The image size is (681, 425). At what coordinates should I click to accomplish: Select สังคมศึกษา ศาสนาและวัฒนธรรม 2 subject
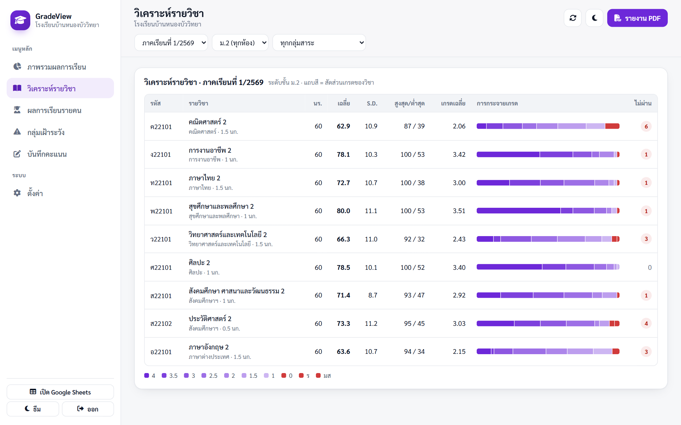pos(236,291)
